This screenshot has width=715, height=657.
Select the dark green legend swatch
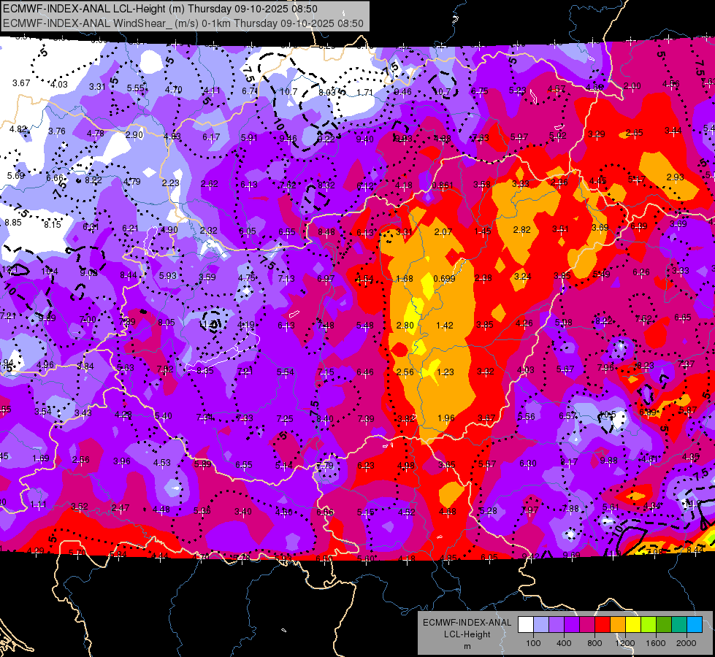664,625
